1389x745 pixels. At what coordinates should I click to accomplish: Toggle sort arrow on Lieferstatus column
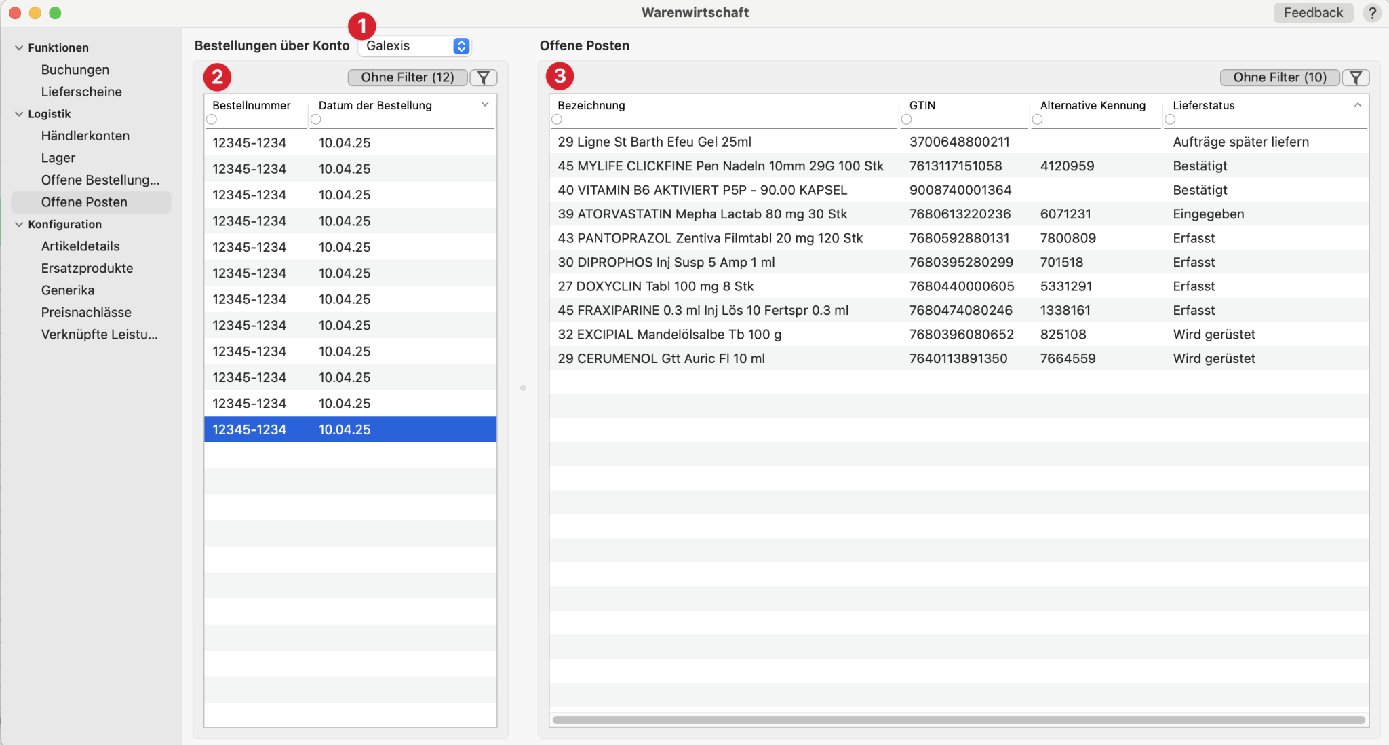(1358, 104)
